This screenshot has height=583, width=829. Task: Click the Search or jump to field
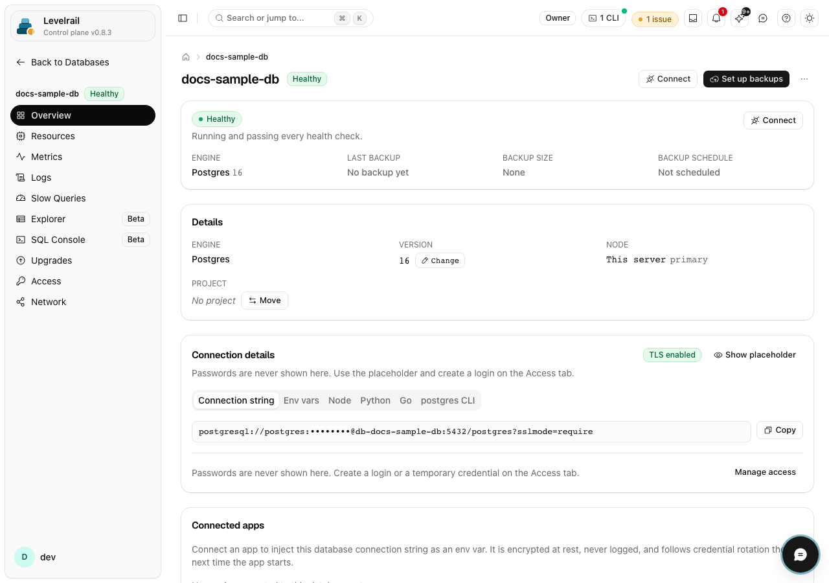(x=290, y=18)
